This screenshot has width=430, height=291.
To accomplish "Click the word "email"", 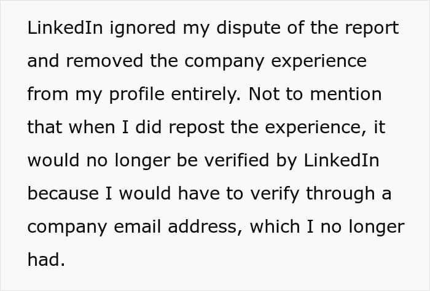I will tap(137, 227).
